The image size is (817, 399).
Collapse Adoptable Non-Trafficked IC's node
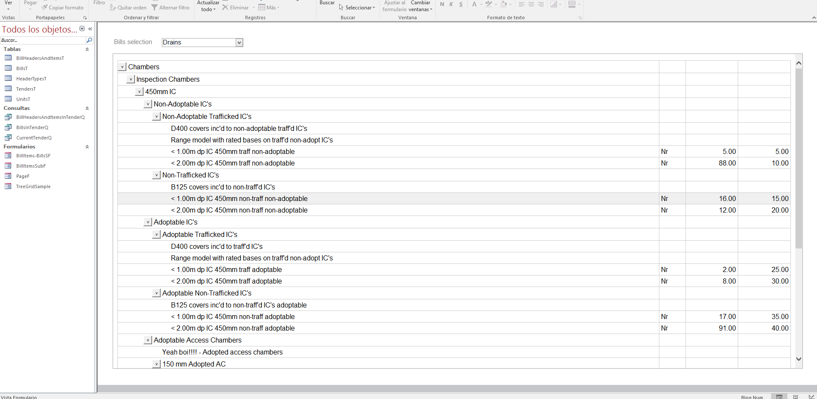(156, 293)
